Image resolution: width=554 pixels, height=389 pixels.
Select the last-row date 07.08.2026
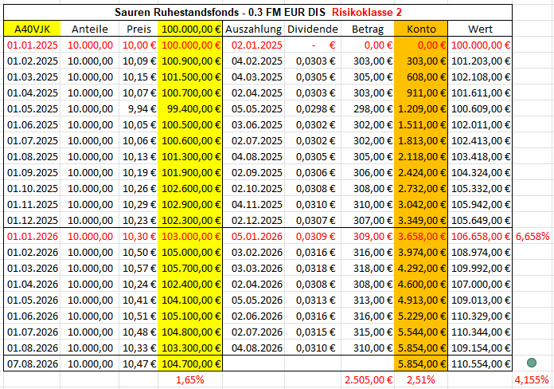(32, 363)
